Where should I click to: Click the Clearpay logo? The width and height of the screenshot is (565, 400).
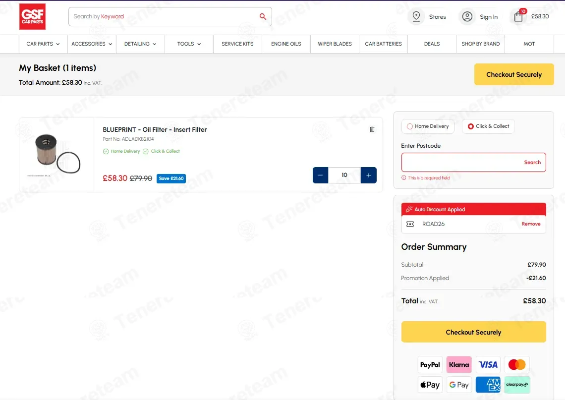tap(517, 385)
